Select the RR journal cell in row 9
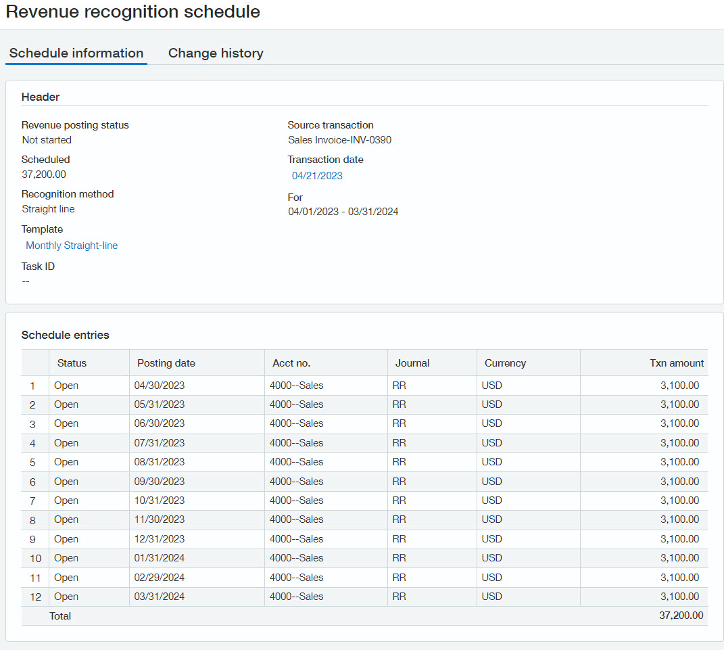This screenshot has height=650, width=724. (399, 539)
